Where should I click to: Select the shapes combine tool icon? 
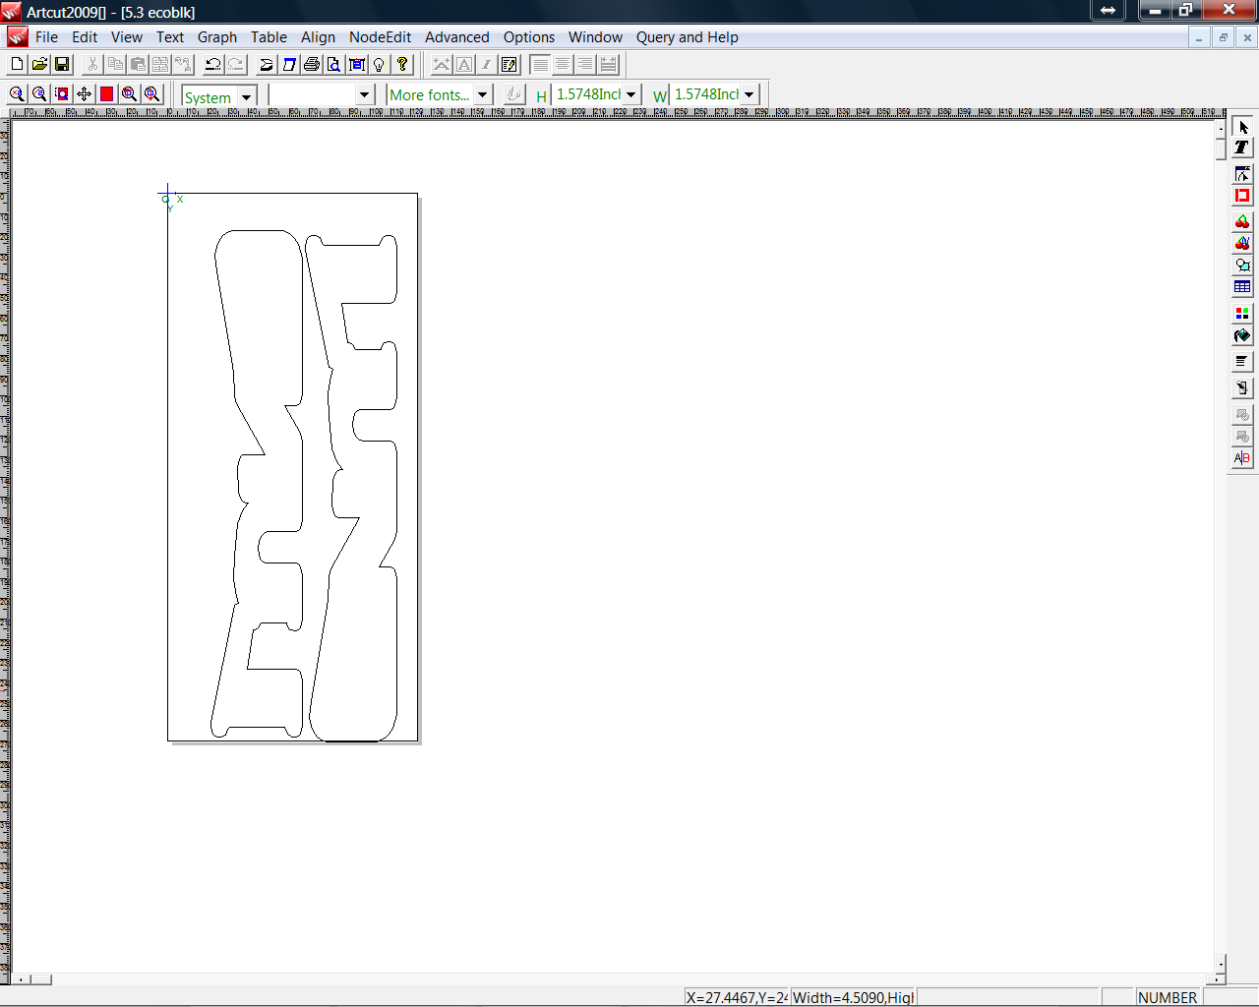pos(1242,265)
